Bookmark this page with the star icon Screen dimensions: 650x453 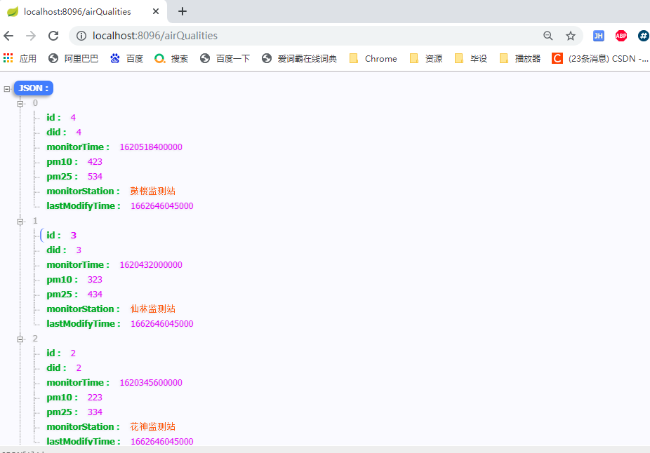click(571, 36)
